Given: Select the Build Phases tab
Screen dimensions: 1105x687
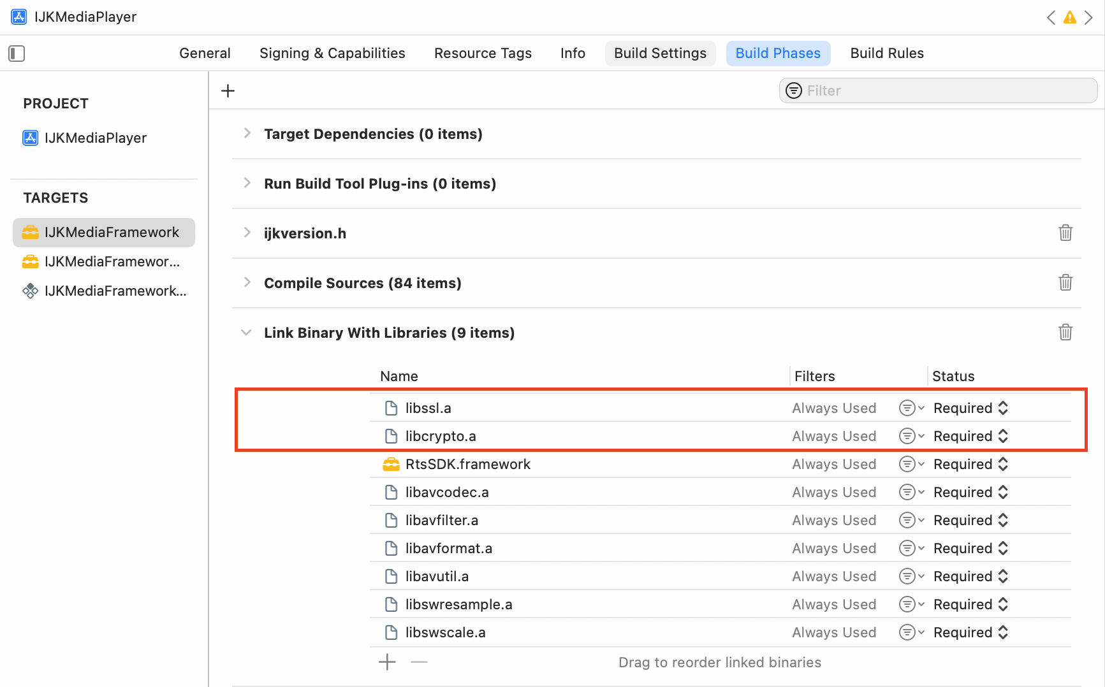Looking at the screenshot, I should click(x=778, y=54).
